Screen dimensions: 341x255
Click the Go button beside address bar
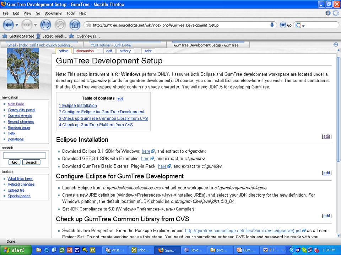coord(286,25)
